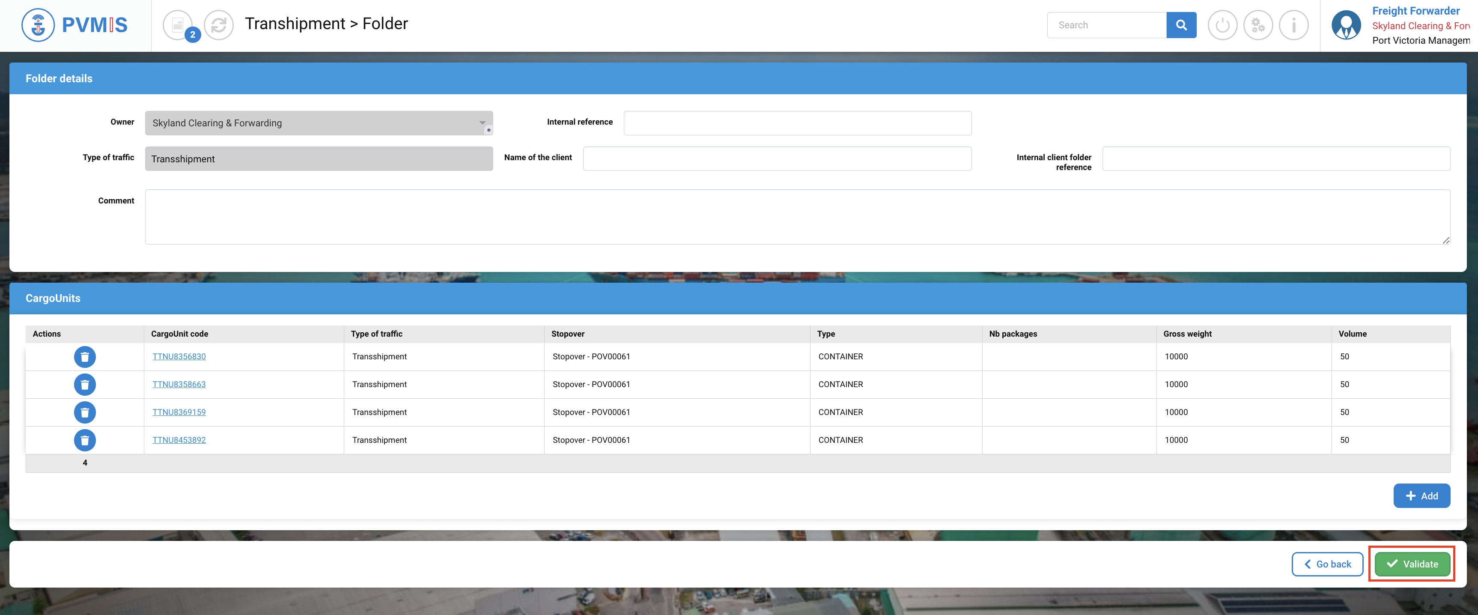Click into the Comment text area
Screen dimensions: 1478x615
point(797,216)
